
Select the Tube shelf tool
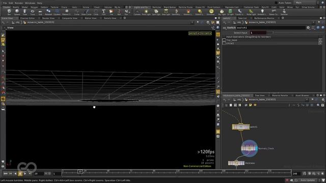click(25, 12)
